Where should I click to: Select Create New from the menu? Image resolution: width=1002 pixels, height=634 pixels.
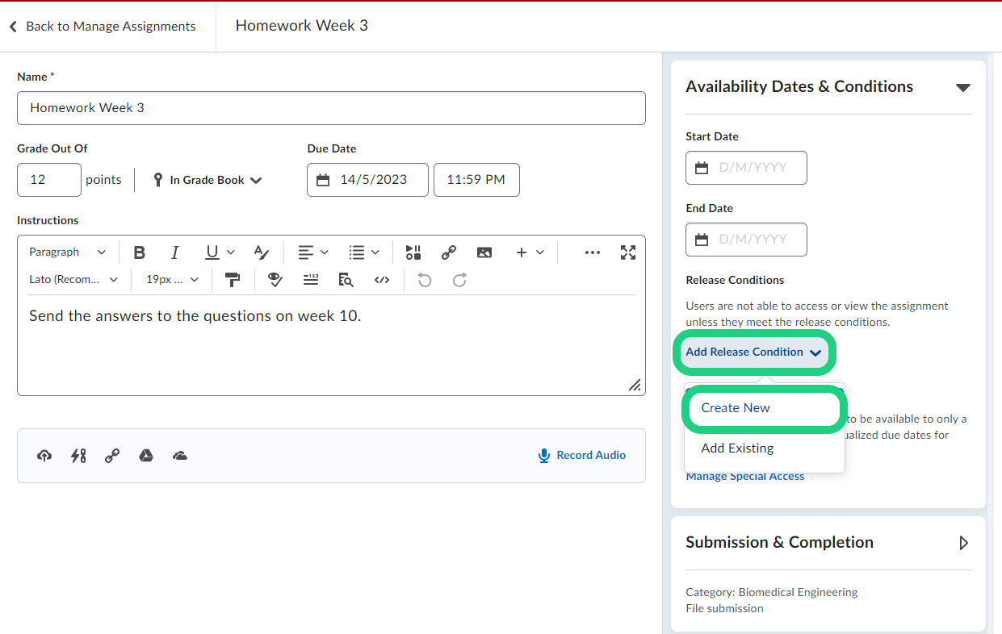click(x=736, y=408)
